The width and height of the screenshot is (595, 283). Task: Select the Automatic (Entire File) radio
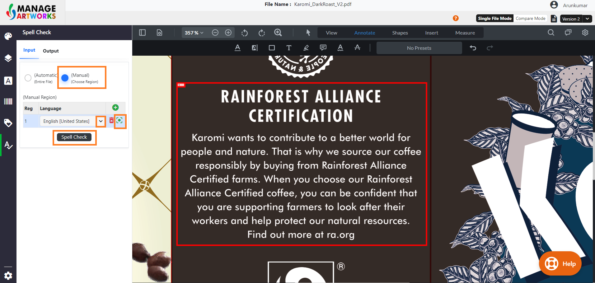coord(28,78)
